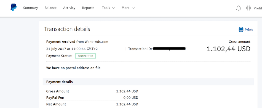Open the More menu

pyautogui.click(x=128, y=8)
